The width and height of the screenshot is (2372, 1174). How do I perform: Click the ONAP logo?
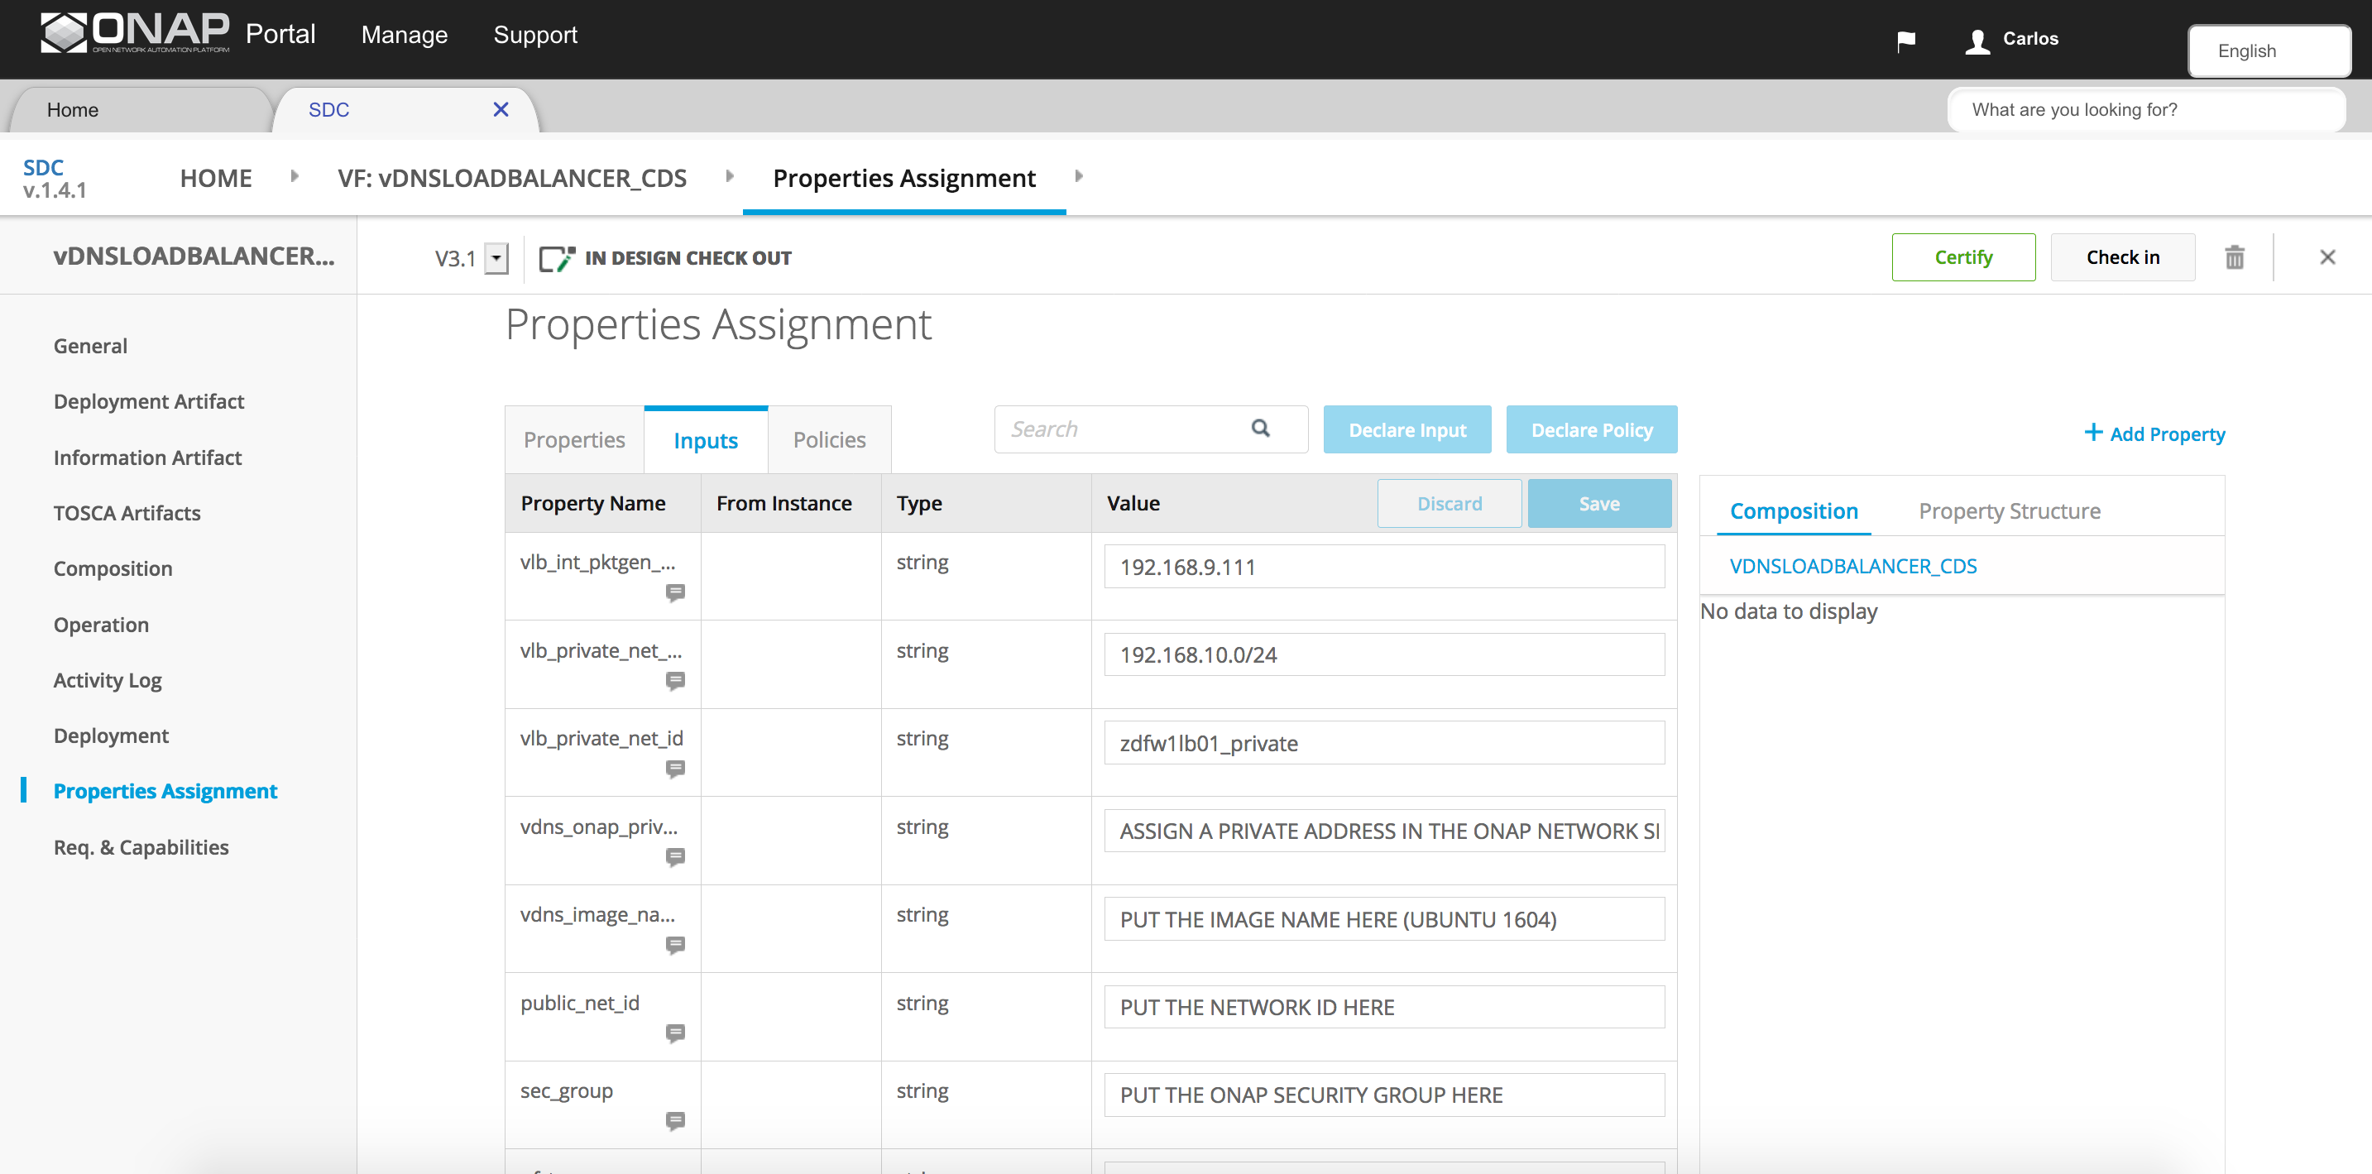136,33
